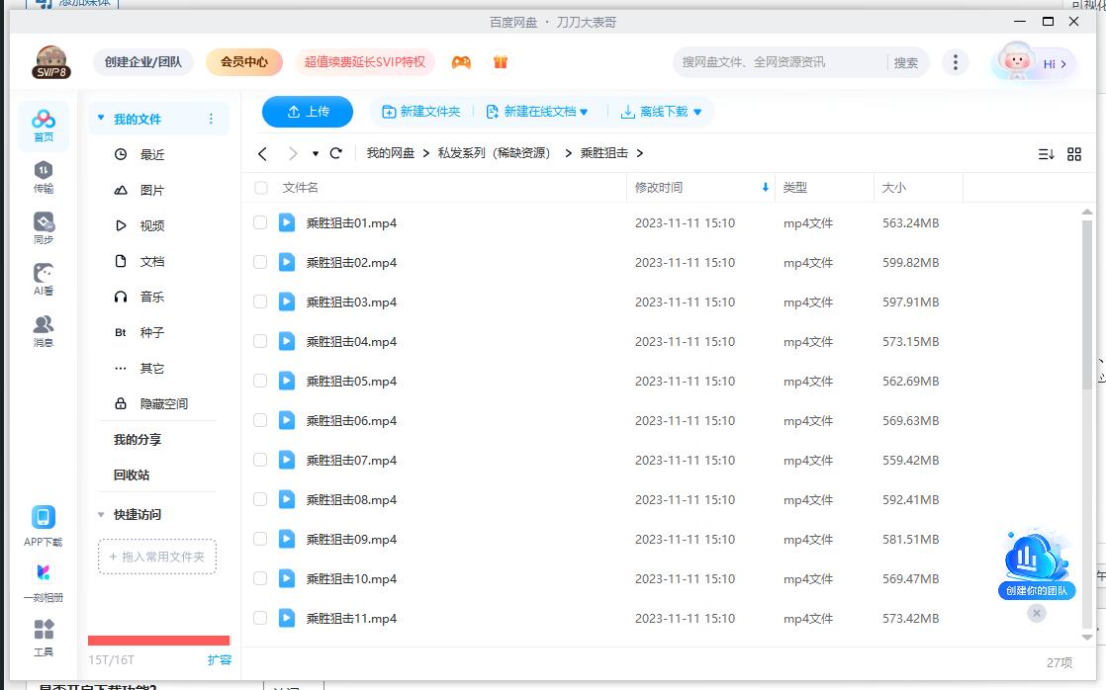Open 消息 (Messages) in the sidebar
Image resolution: width=1106 pixels, height=690 pixels.
(44, 330)
